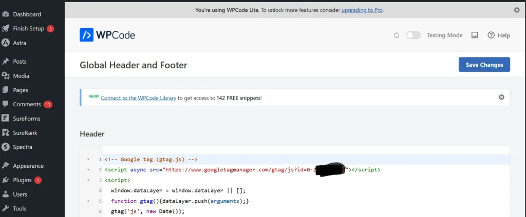Screen dimensions: 526x217
Task: Collapse code fold arrow on line 2
Action: [x=88, y=170]
